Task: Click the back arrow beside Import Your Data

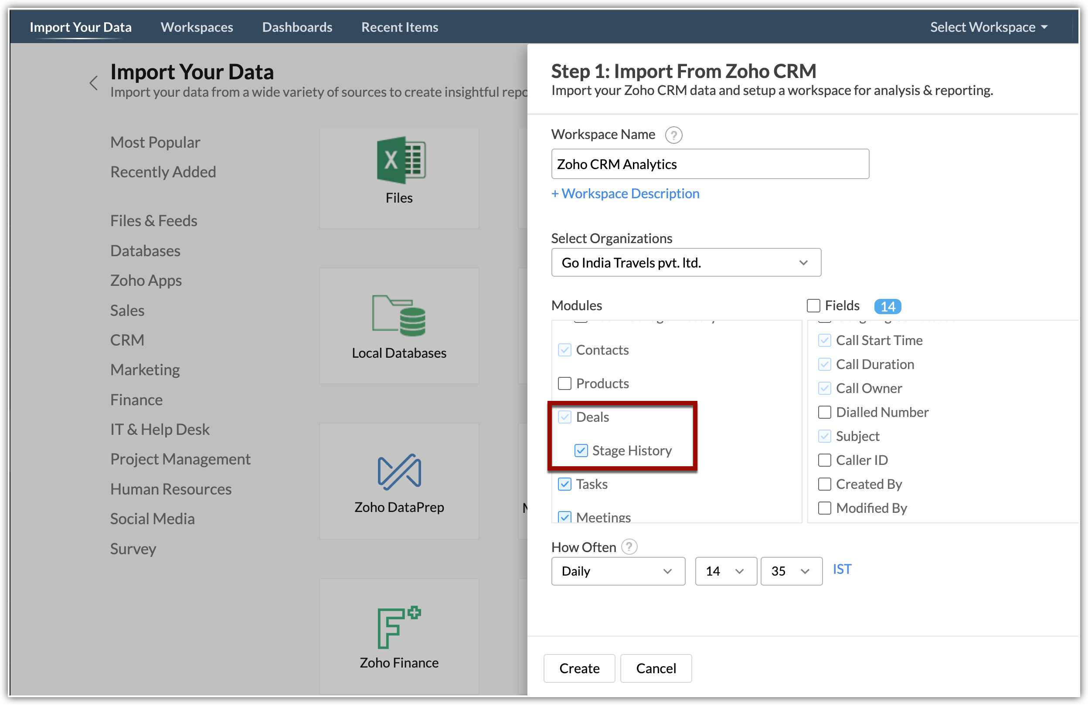Action: 94,83
